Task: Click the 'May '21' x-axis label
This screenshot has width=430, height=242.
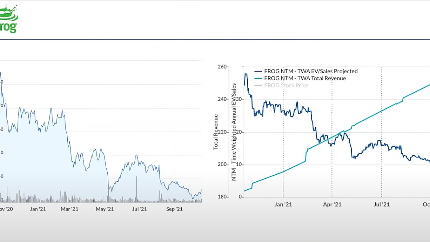Action: (x=105, y=209)
